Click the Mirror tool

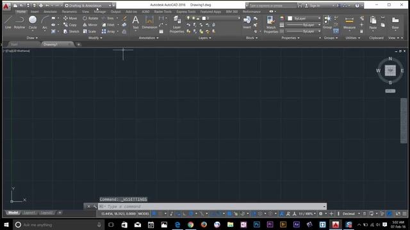[90, 25]
